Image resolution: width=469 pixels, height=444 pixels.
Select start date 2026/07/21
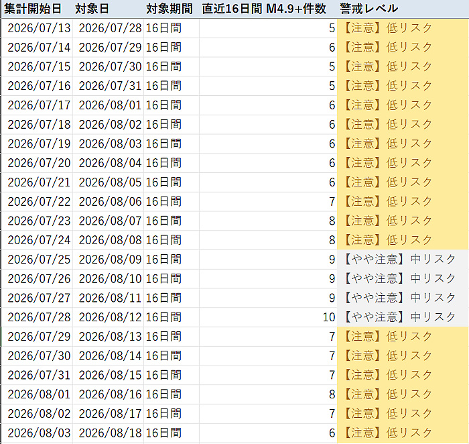pos(37,182)
